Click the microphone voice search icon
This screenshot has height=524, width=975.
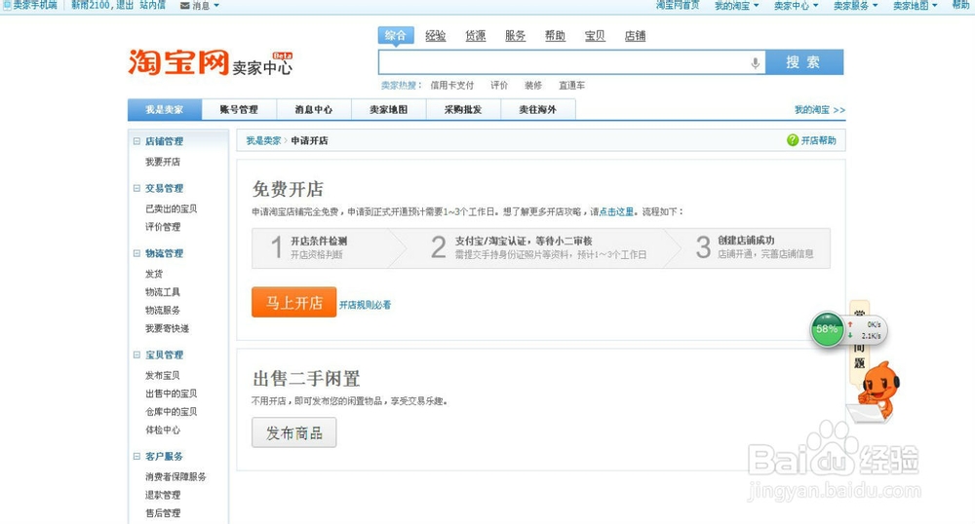click(x=755, y=62)
